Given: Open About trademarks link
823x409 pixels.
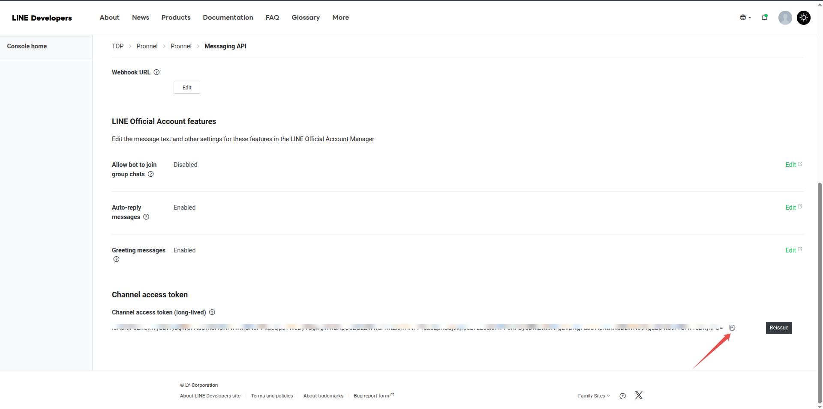Looking at the screenshot, I should (323, 396).
